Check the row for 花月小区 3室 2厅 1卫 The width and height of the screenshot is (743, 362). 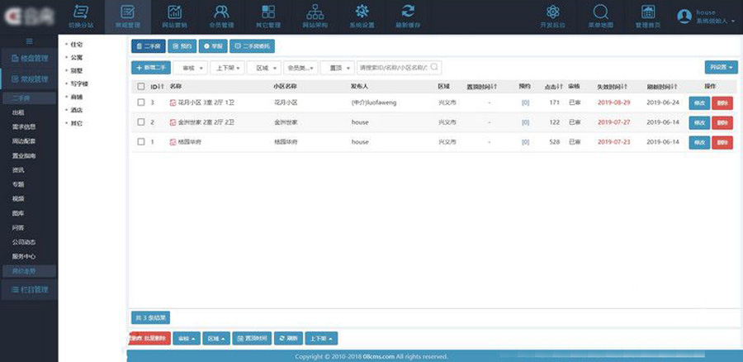click(x=141, y=102)
